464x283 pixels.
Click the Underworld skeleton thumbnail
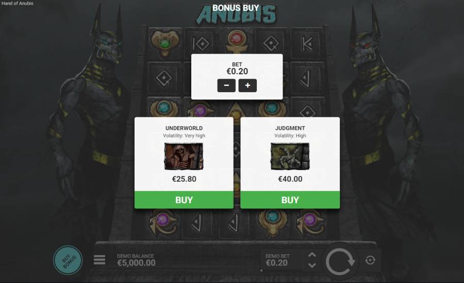coord(184,156)
